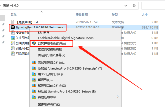Choose 打开(O) from context menu

43,32
